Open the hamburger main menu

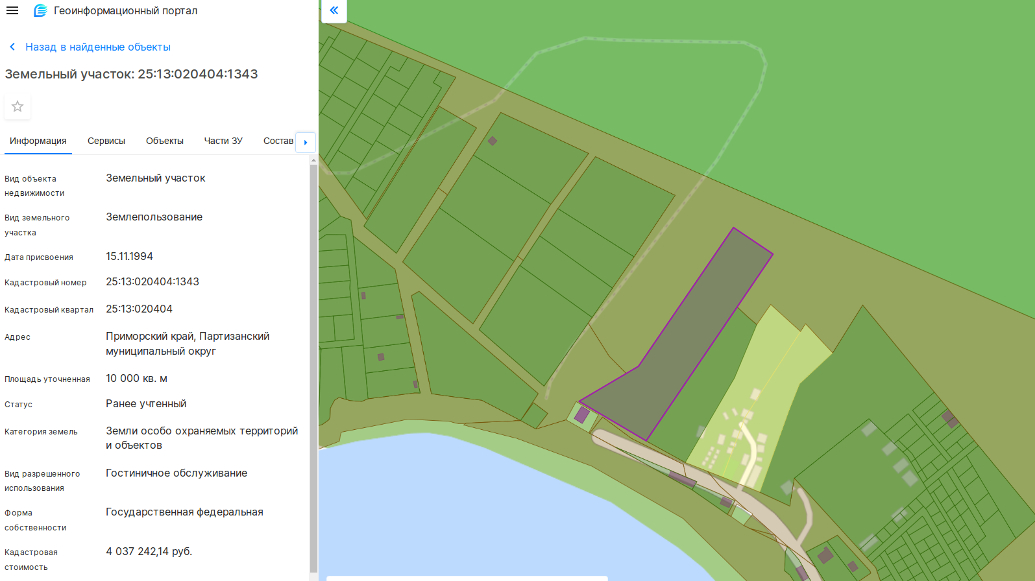pos(12,10)
